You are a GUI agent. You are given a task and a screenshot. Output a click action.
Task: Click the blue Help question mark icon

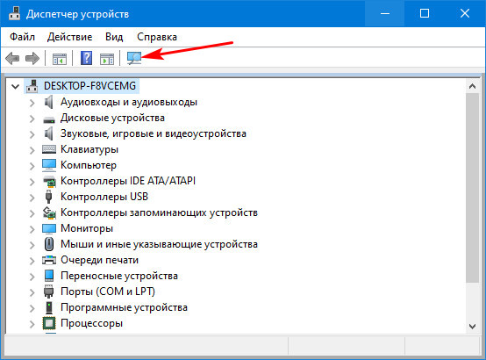pyautogui.click(x=86, y=58)
